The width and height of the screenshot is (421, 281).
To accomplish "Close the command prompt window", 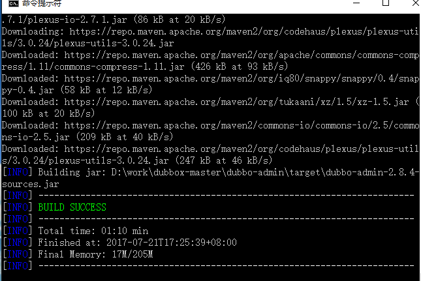I will [x=416, y=3].
